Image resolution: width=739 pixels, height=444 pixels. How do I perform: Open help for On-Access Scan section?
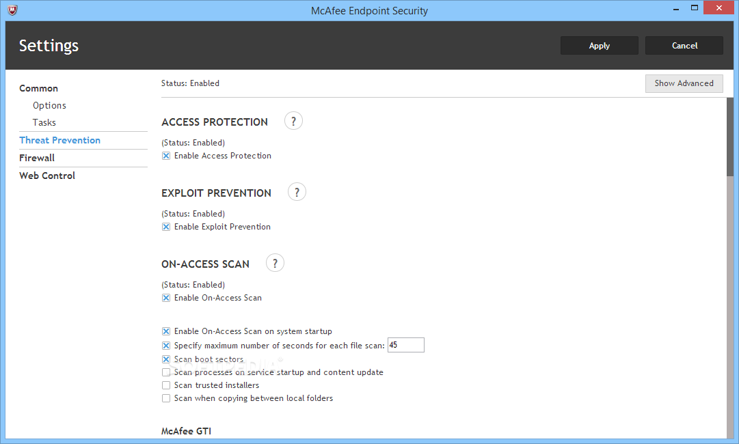(x=276, y=263)
